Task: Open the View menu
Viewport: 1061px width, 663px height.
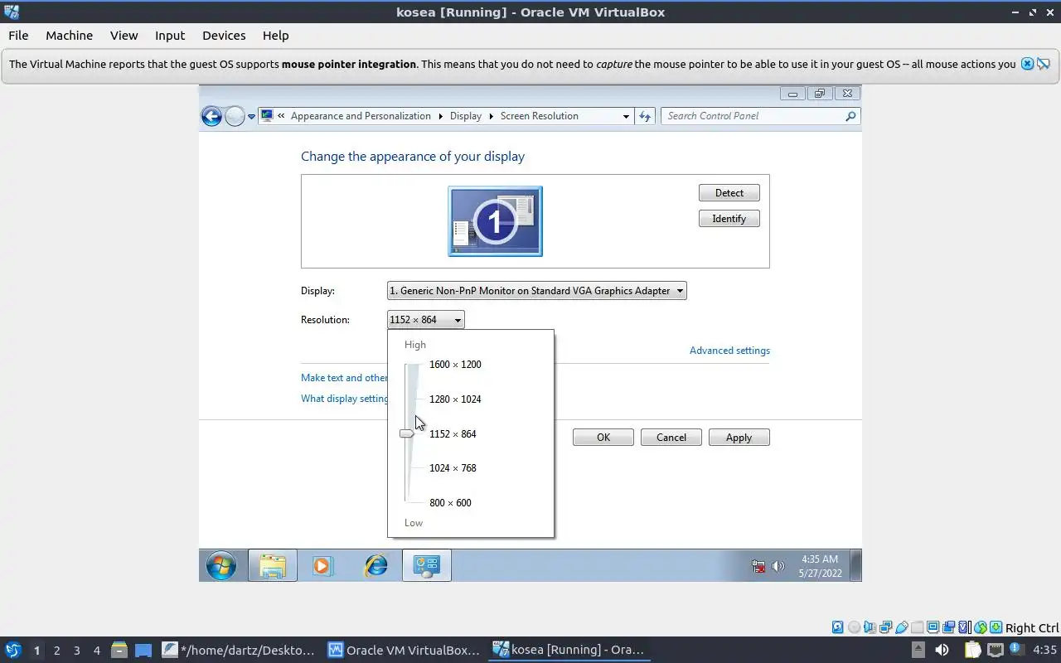Action: coord(124,36)
